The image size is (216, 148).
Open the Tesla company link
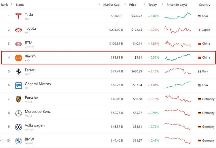(29, 14)
